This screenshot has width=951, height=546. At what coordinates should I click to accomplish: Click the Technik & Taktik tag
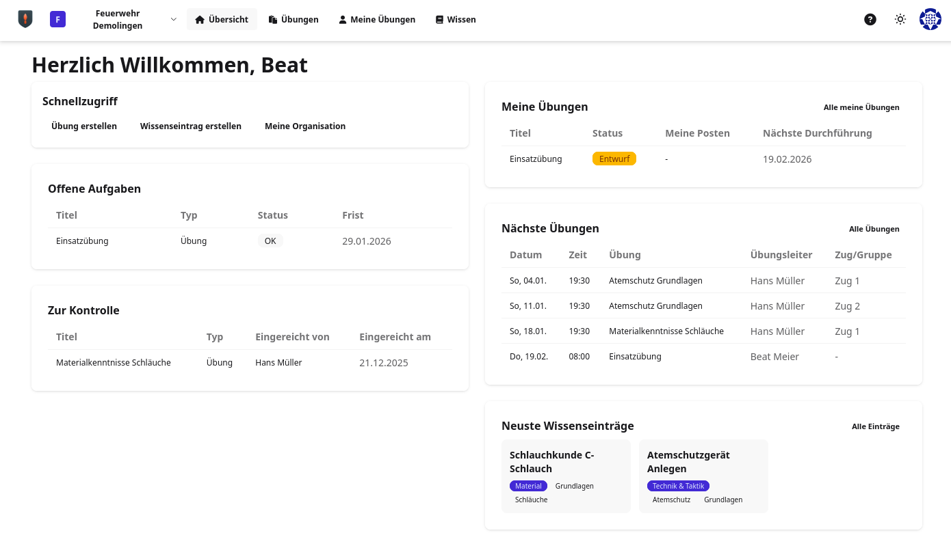point(678,486)
